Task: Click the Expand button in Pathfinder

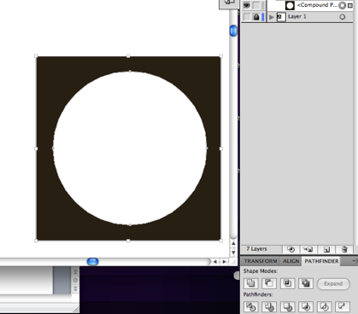Action: coord(333,283)
